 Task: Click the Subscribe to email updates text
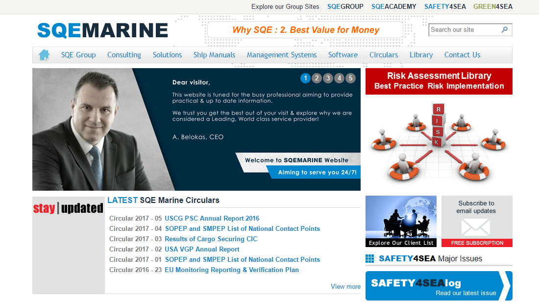(476, 207)
